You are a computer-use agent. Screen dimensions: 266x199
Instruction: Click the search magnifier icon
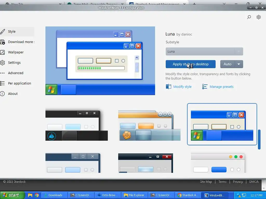249,17
